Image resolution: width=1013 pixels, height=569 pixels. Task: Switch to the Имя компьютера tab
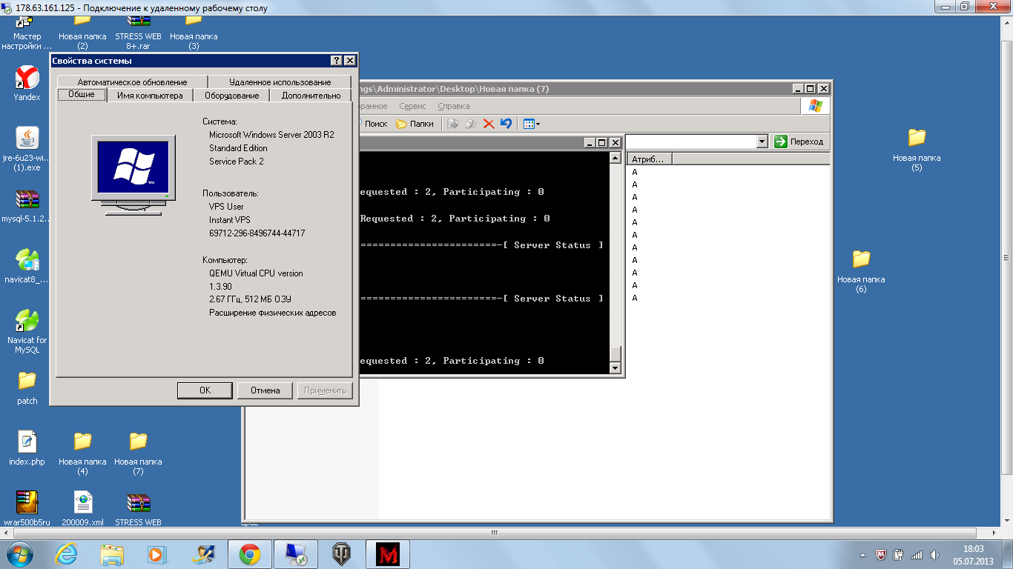pos(150,96)
